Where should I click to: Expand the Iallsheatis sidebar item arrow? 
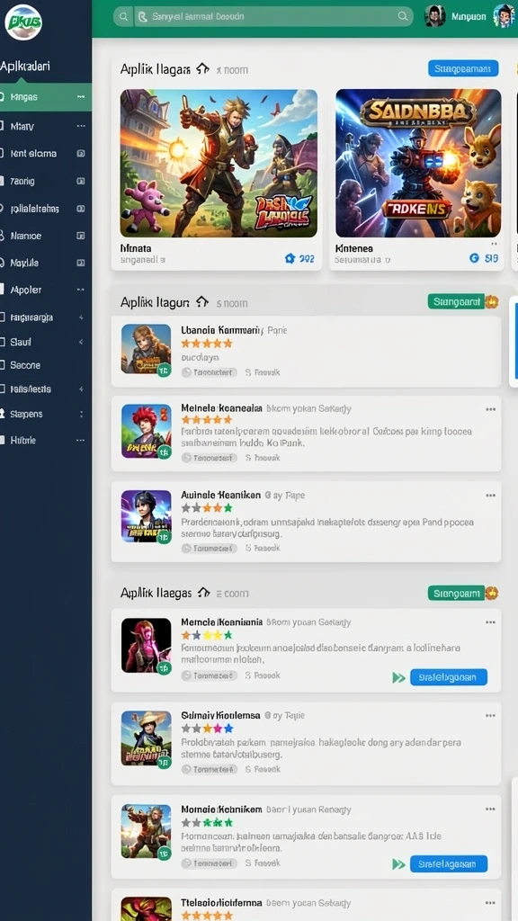click(80, 389)
